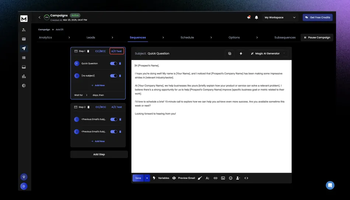This screenshot has height=200, width=350.
Task: Delete Step 1 using its trash icon
Action: (88, 51)
